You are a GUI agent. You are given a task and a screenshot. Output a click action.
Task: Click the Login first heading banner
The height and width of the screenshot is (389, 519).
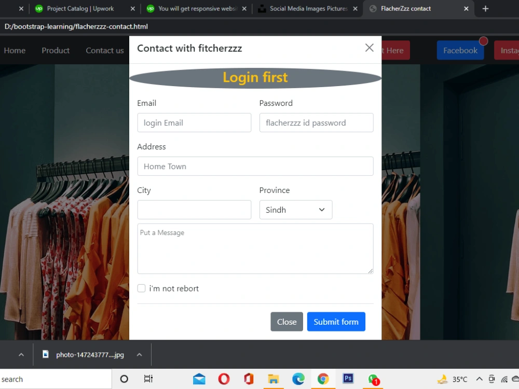(255, 78)
